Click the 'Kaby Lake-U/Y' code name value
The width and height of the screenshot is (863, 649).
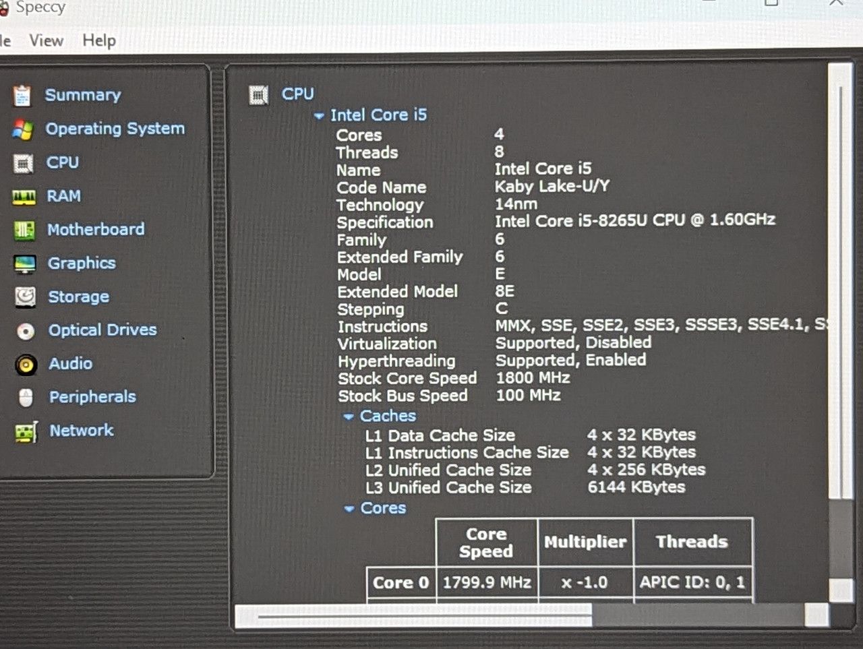552,186
